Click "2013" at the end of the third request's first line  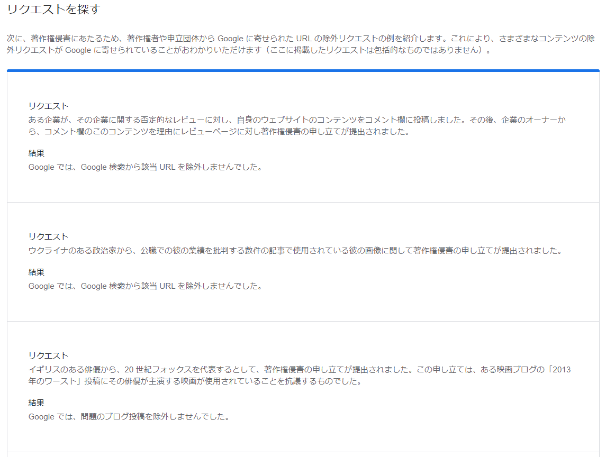[x=562, y=370]
